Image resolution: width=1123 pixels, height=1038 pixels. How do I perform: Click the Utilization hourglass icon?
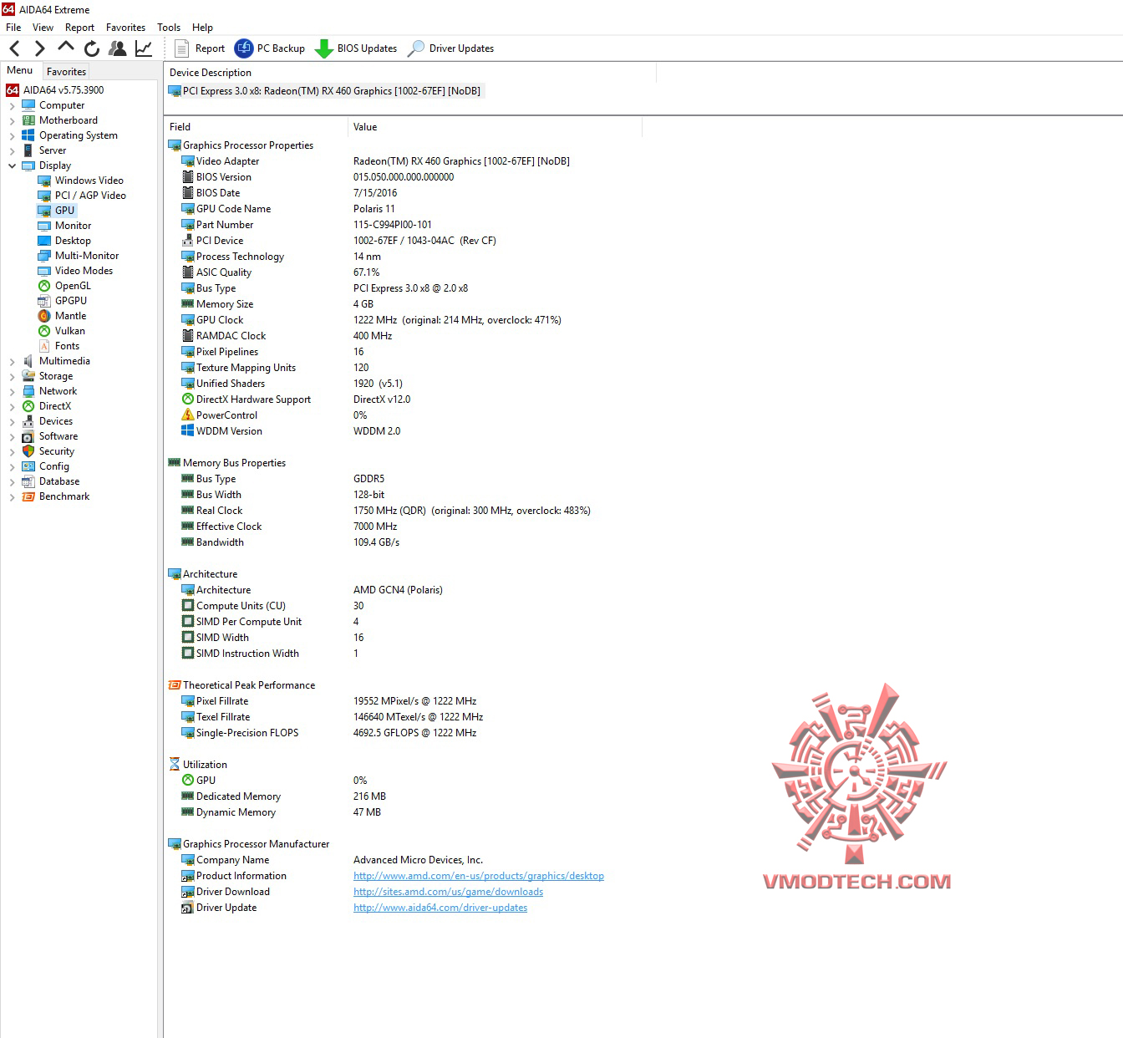tap(175, 765)
